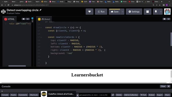Viewport: 172px width, 97px height.
Task: Open Prashant Yadav author link
Action: (x=13, y=13)
